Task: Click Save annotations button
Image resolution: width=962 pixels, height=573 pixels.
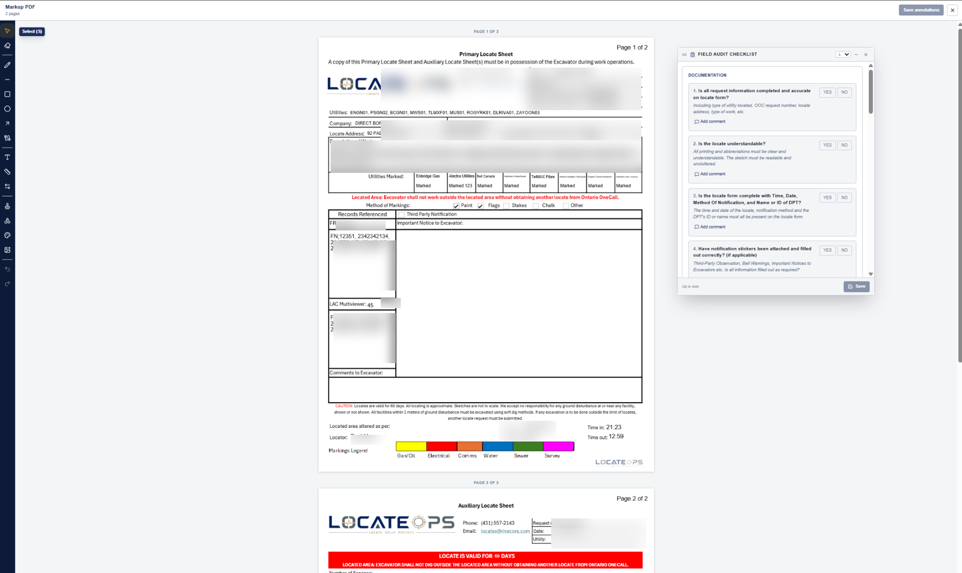Action: 921,10
